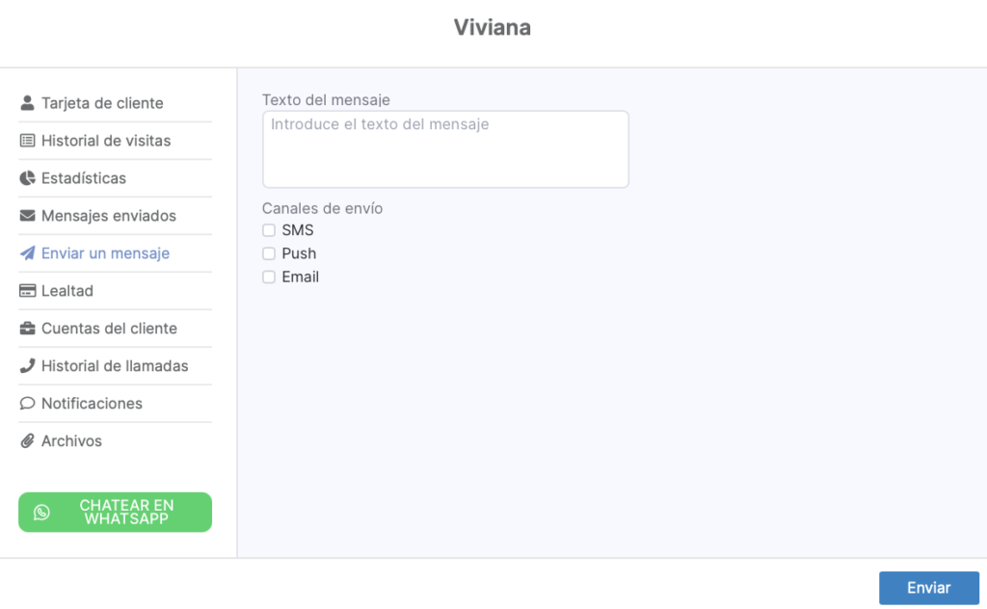987x609 pixels.
Task: Click the envelope icon for Mensajes enviados
Action: (x=28, y=216)
